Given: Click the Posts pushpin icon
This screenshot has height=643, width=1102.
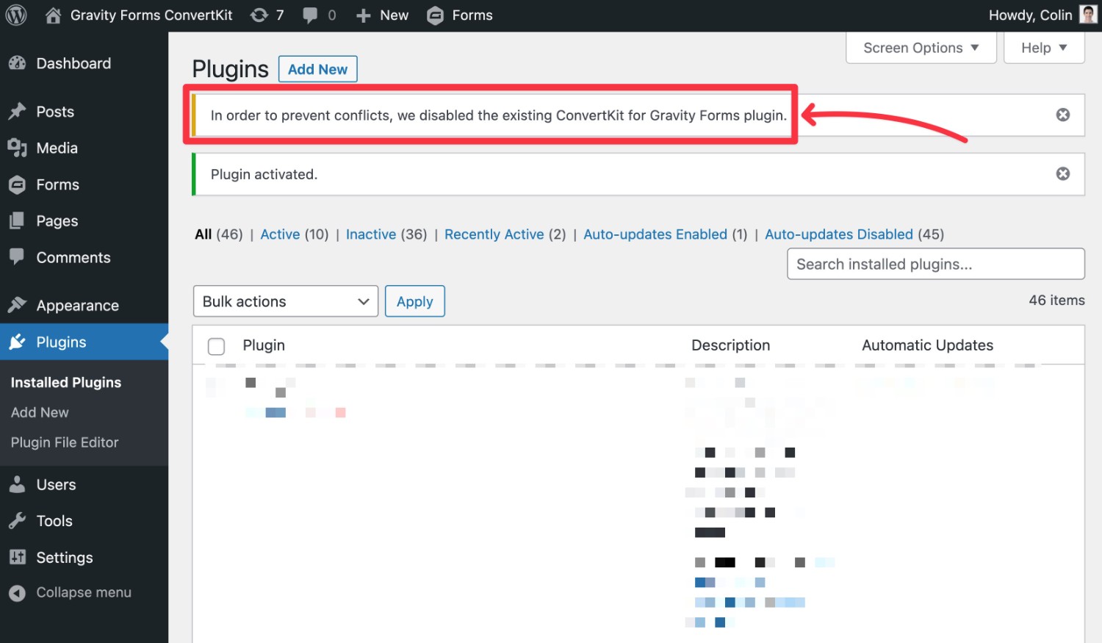Looking at the screenshot, I should [x=18, y=112].
